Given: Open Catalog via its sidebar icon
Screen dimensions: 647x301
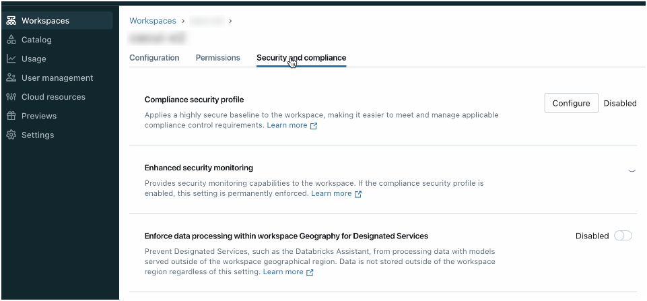Looking at the screenshot, I should pos(11,40).
